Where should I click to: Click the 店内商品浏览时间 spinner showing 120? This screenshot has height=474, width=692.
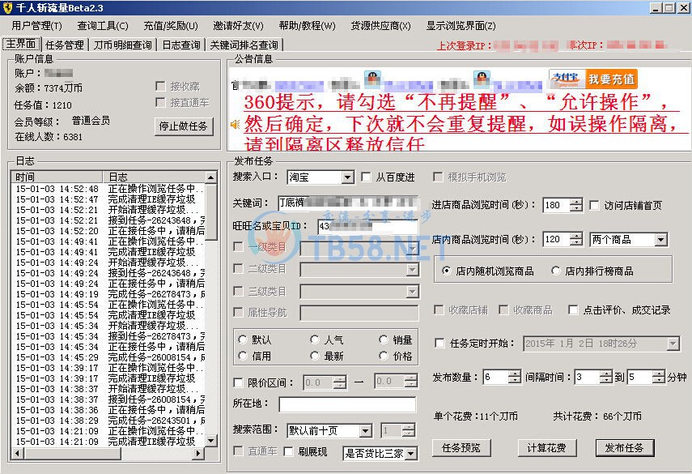563,239
